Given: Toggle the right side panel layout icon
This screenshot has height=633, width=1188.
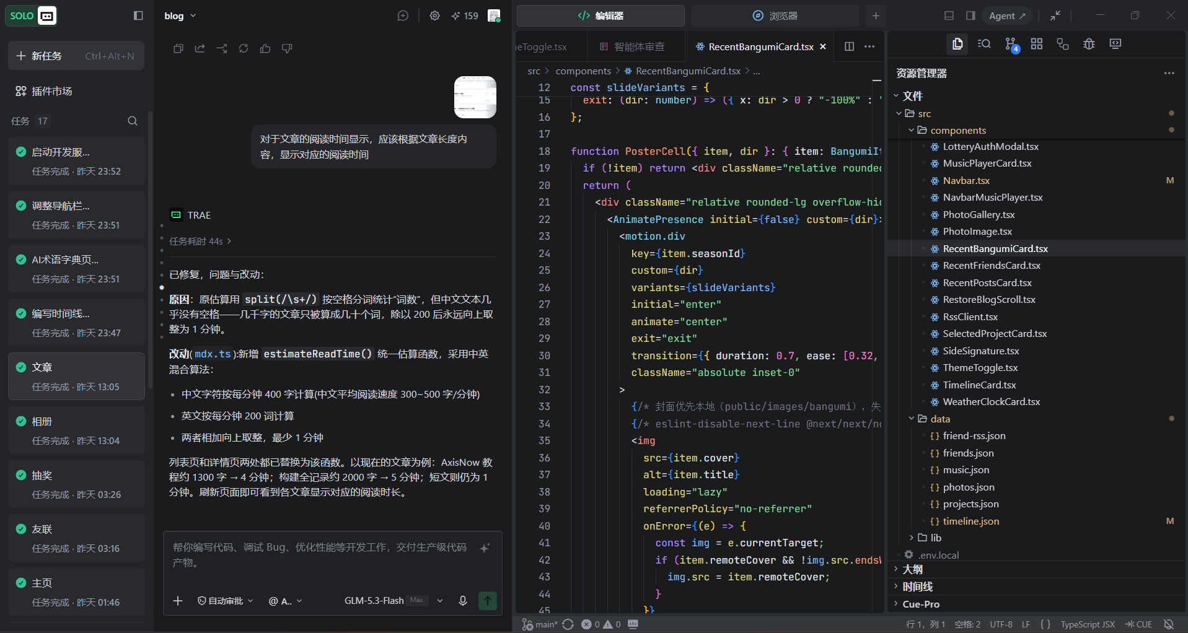Looking at the screenshot, I should [x=970, y=15].
